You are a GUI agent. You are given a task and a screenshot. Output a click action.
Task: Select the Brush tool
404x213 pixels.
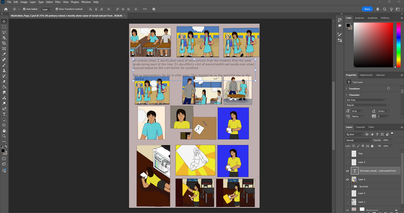(x=4, y=65)
